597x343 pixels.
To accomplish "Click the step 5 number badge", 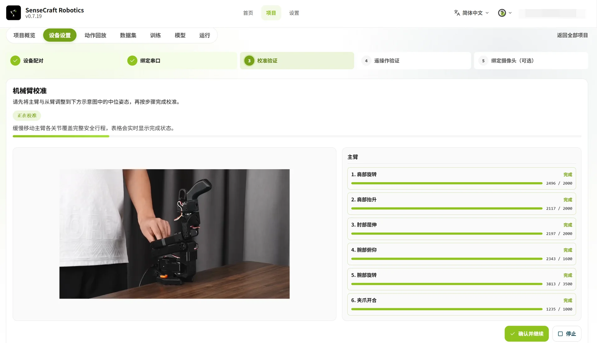I will point(483,61).
